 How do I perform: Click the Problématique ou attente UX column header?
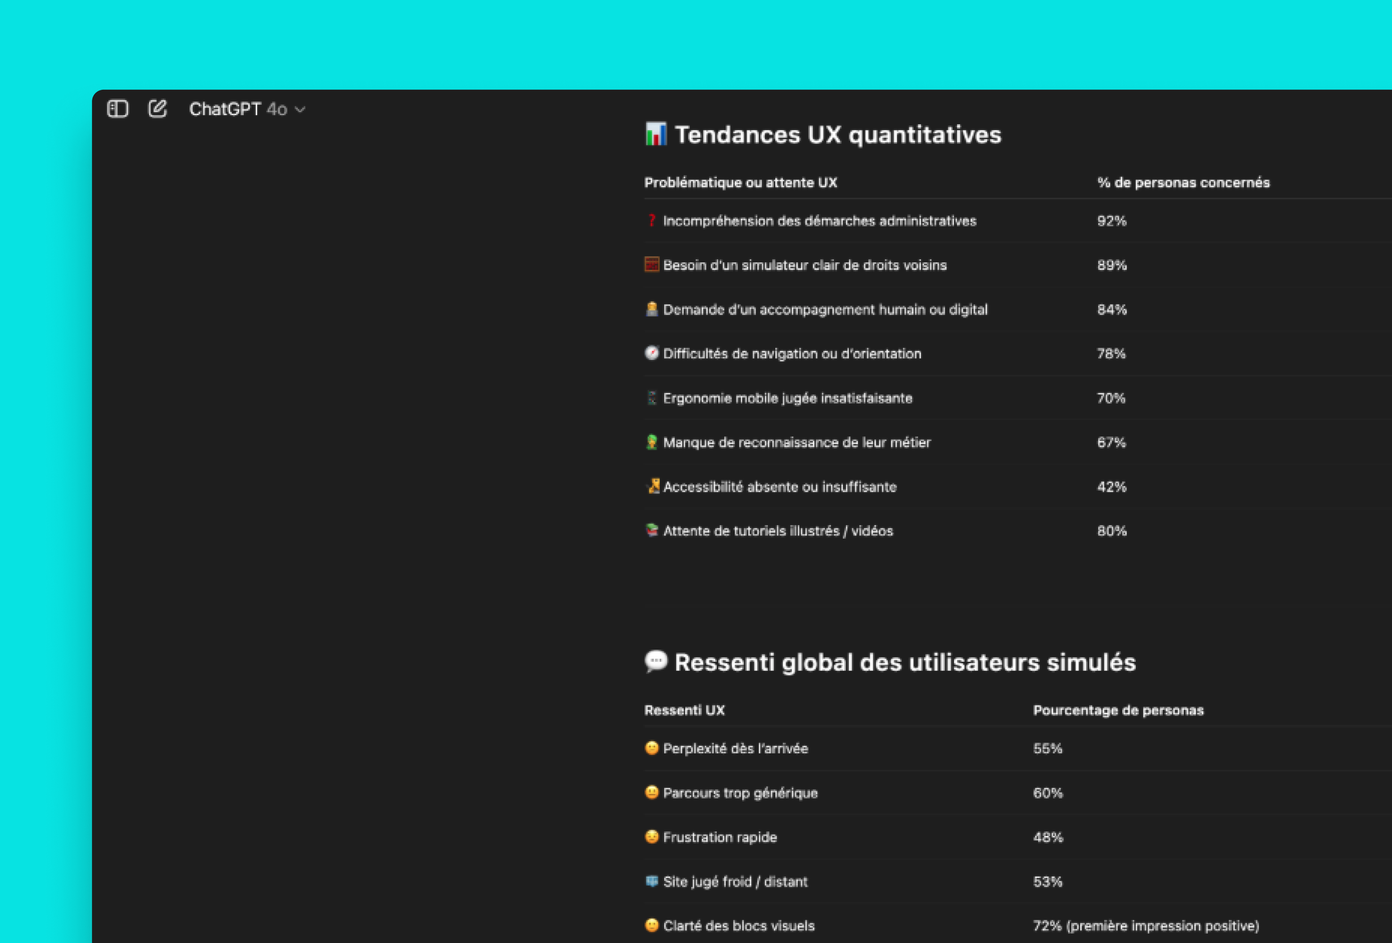coord(740,183)
